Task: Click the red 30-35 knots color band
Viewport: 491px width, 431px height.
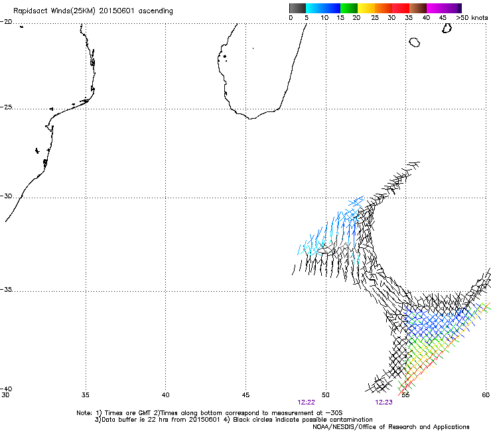Action: pos(401,8)
